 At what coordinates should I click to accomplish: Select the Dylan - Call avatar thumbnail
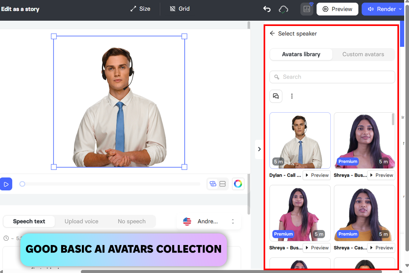click(x=300, y=140)
